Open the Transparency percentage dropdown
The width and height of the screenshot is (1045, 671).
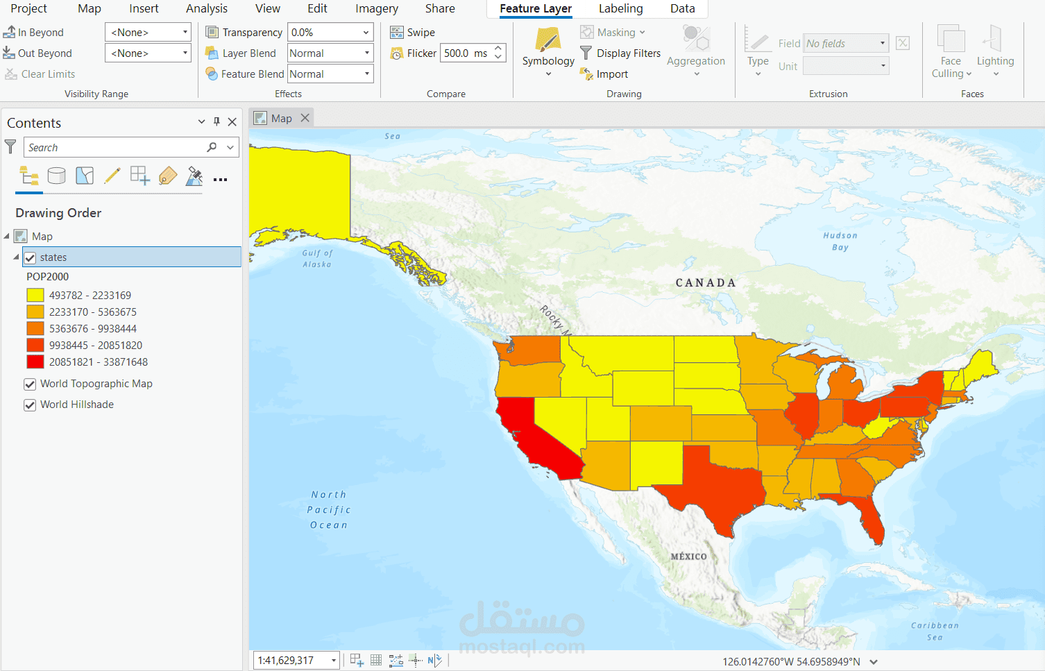tap(366, 33)
